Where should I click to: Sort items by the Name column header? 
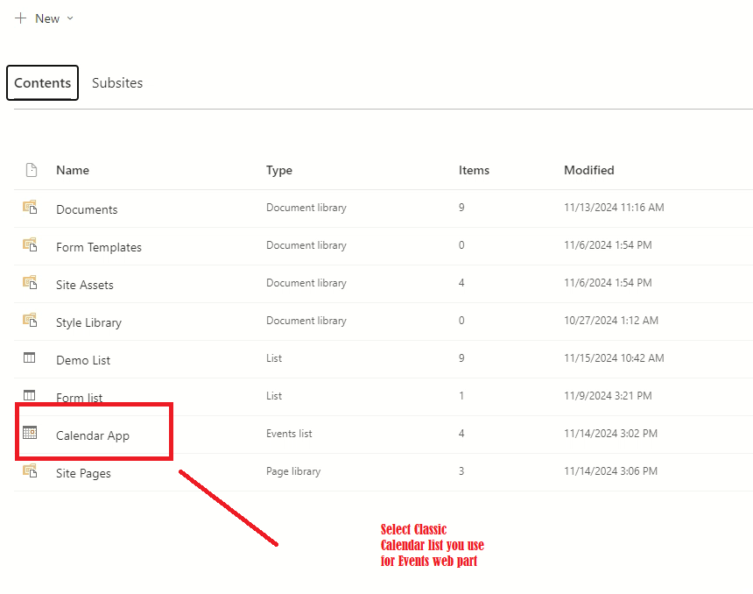pyautogui.click(x=73, y=169)
